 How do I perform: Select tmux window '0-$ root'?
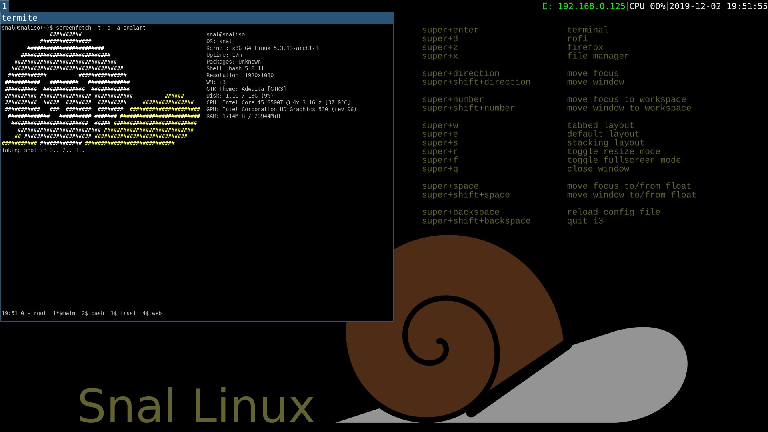[34, 313]
